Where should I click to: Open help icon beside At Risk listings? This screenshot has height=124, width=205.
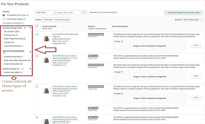point(22,69)
